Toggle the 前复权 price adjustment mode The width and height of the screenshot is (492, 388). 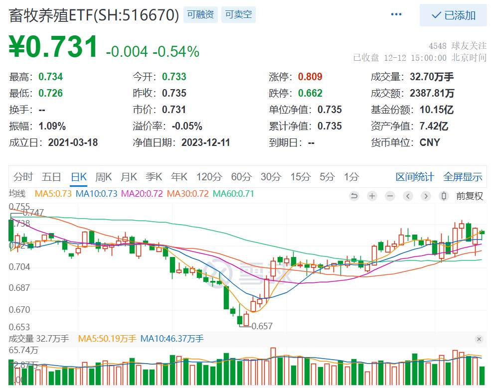click(x=469, y=196)
